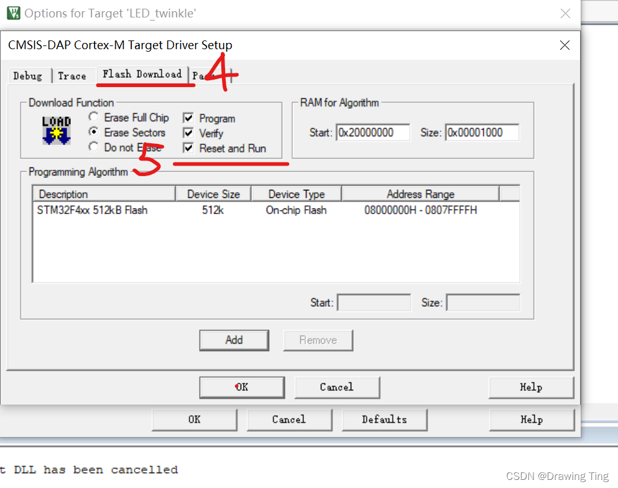The width and height of the screenshot is (618, 488).
Task: Cancel the Target Driver Setup dialog
Action: click(337, 387)
